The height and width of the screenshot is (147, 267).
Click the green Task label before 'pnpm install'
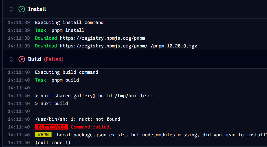pos(41,30)
